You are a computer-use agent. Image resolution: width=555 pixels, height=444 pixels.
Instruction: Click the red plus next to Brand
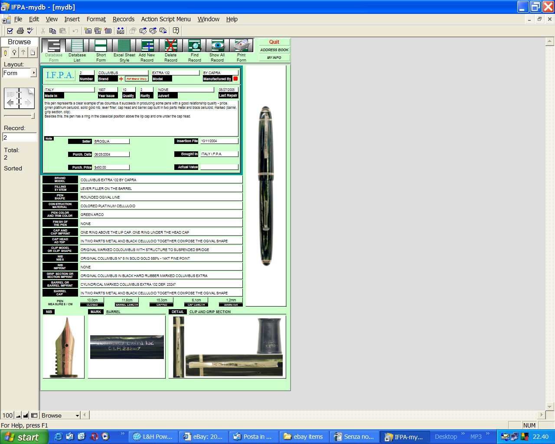(121, 79)
